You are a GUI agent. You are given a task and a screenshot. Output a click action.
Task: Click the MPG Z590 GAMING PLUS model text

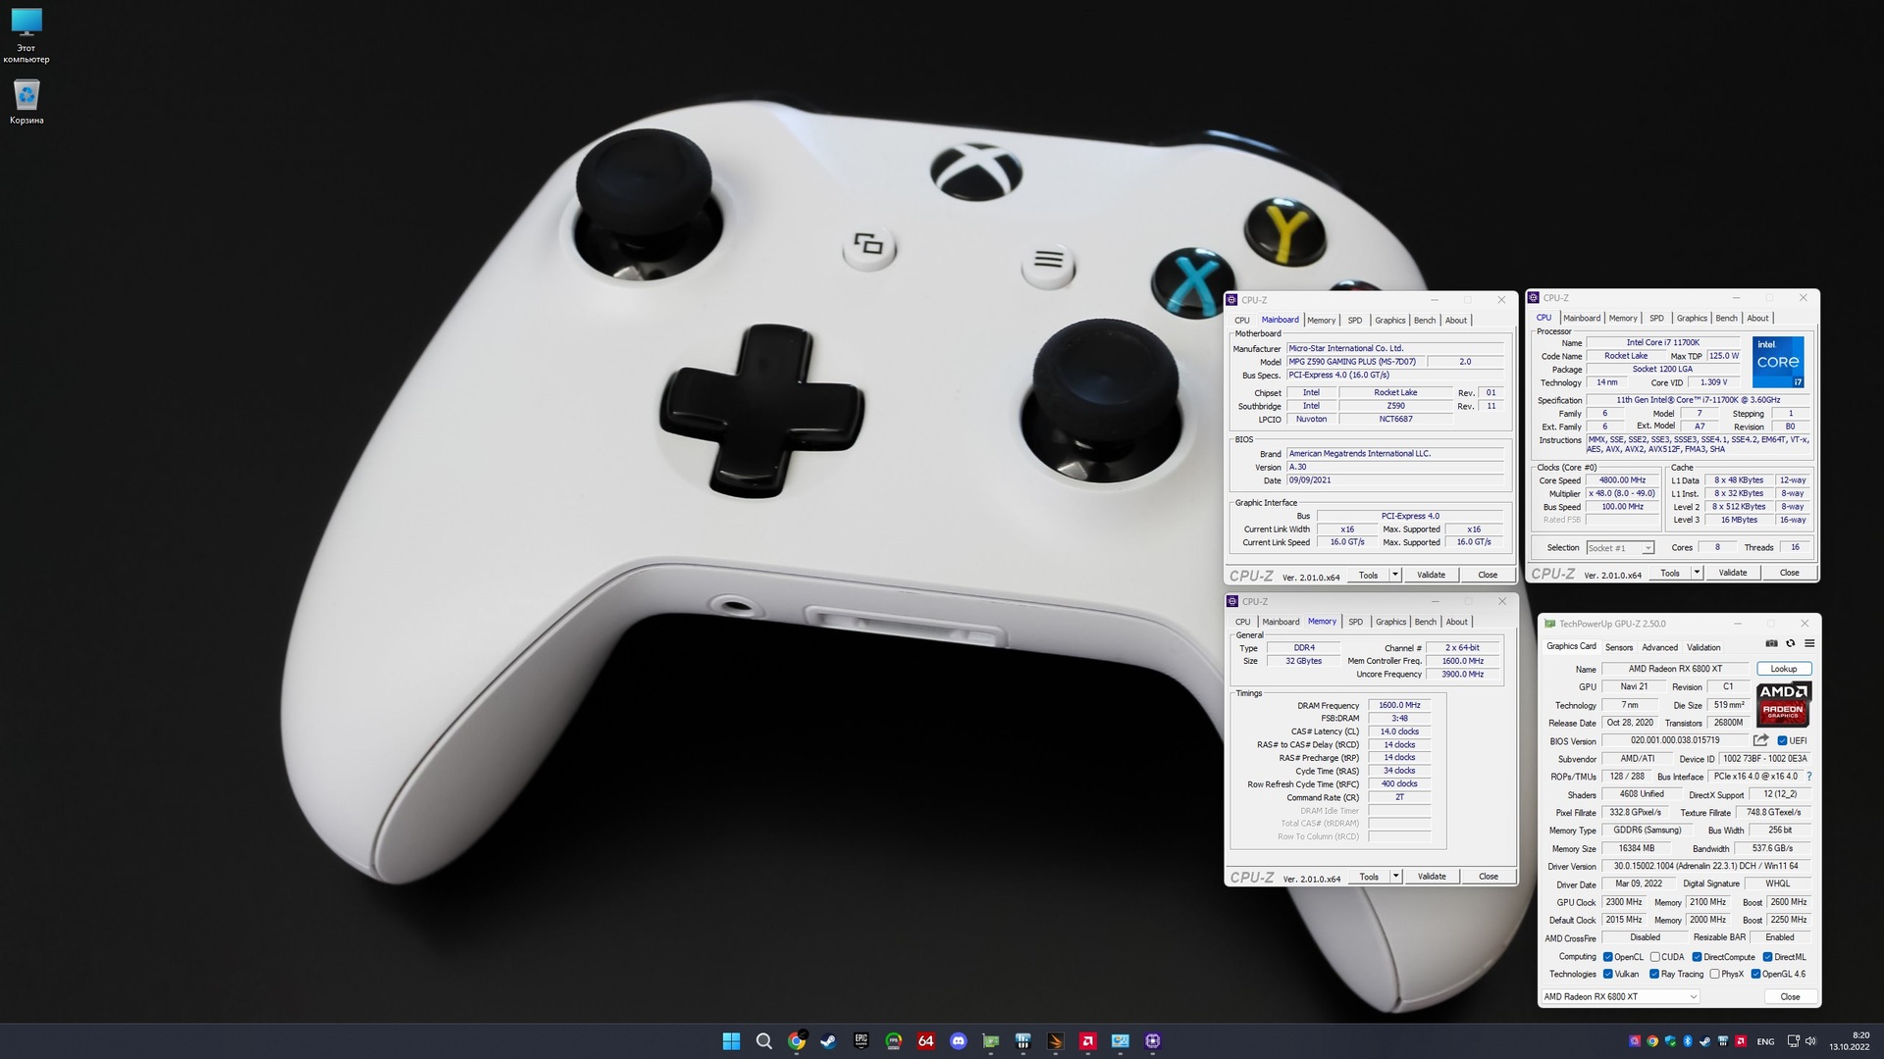pos(1352,362)
